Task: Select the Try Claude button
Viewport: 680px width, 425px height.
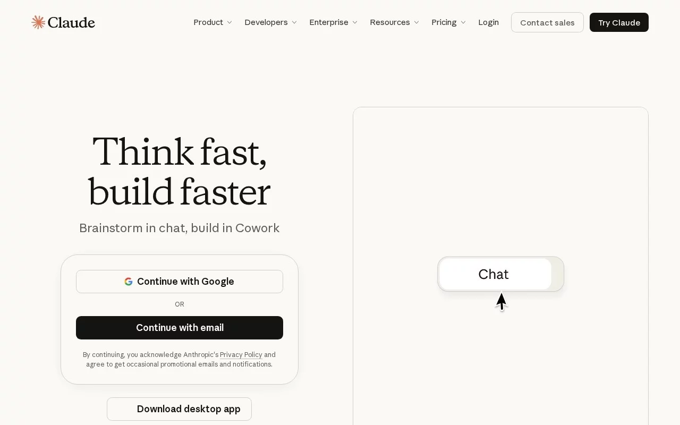Action: pos(619,22)
